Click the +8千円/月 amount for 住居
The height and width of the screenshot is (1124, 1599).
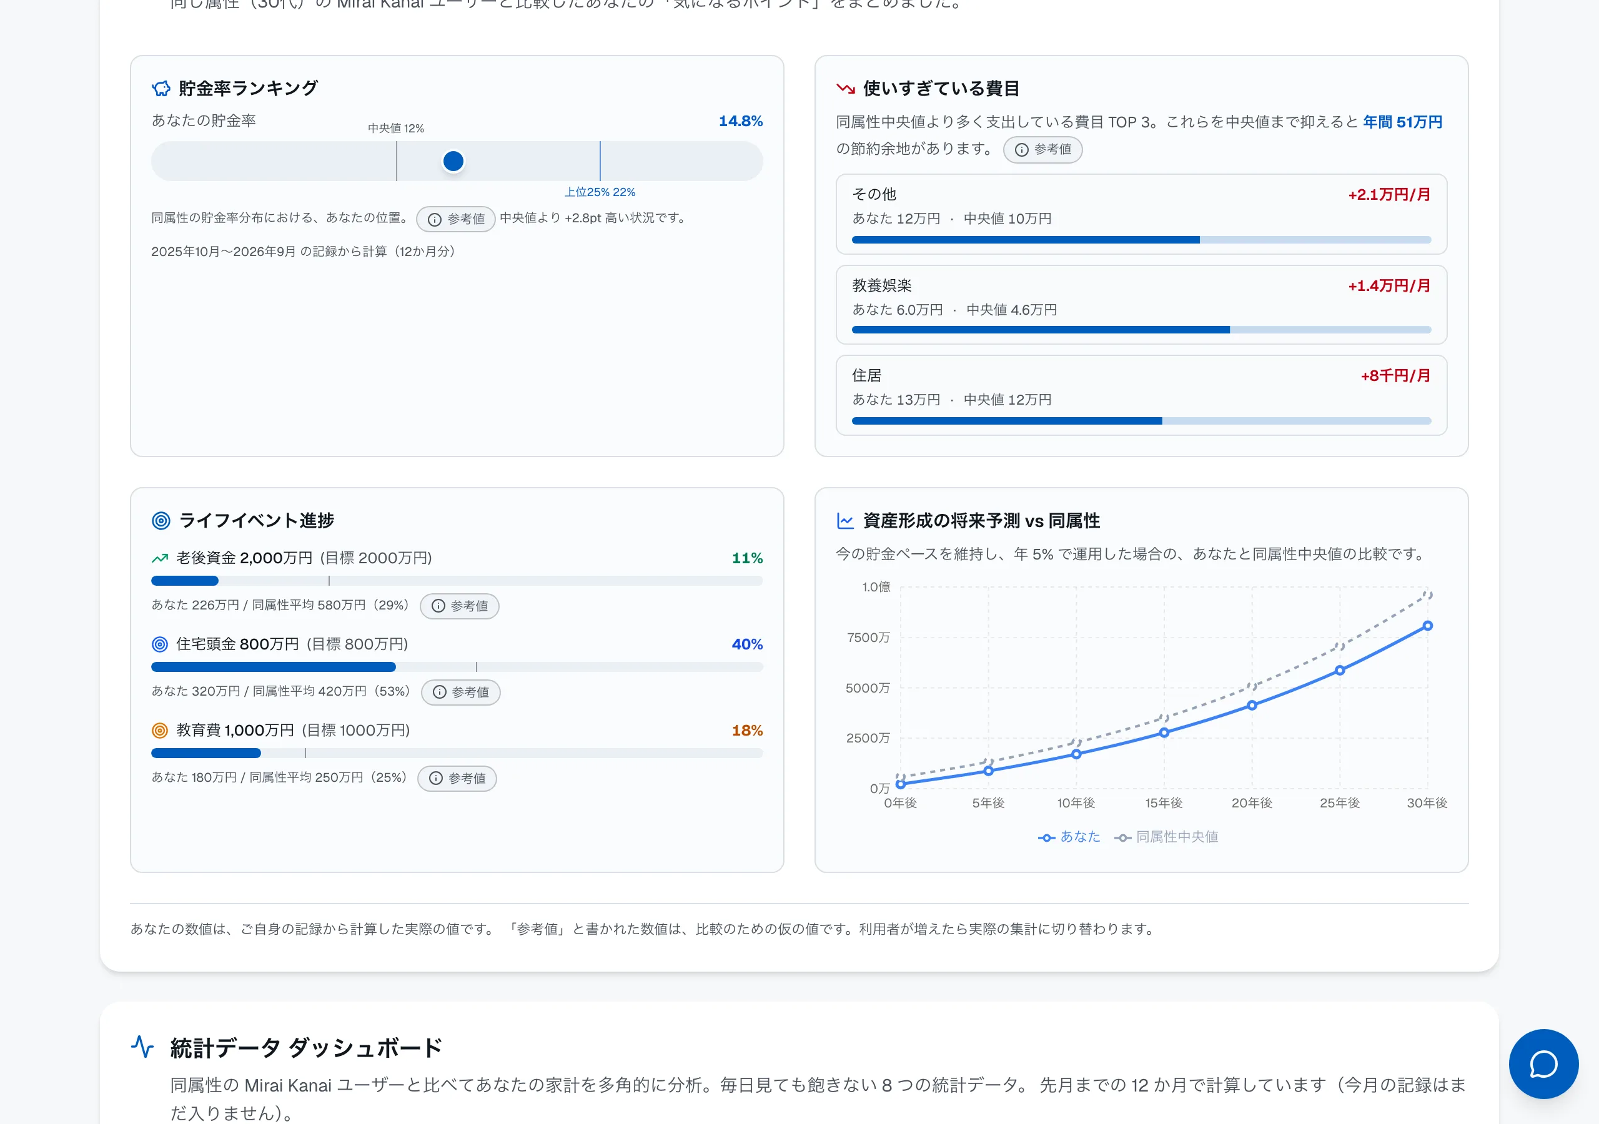tap(1395, 376)
